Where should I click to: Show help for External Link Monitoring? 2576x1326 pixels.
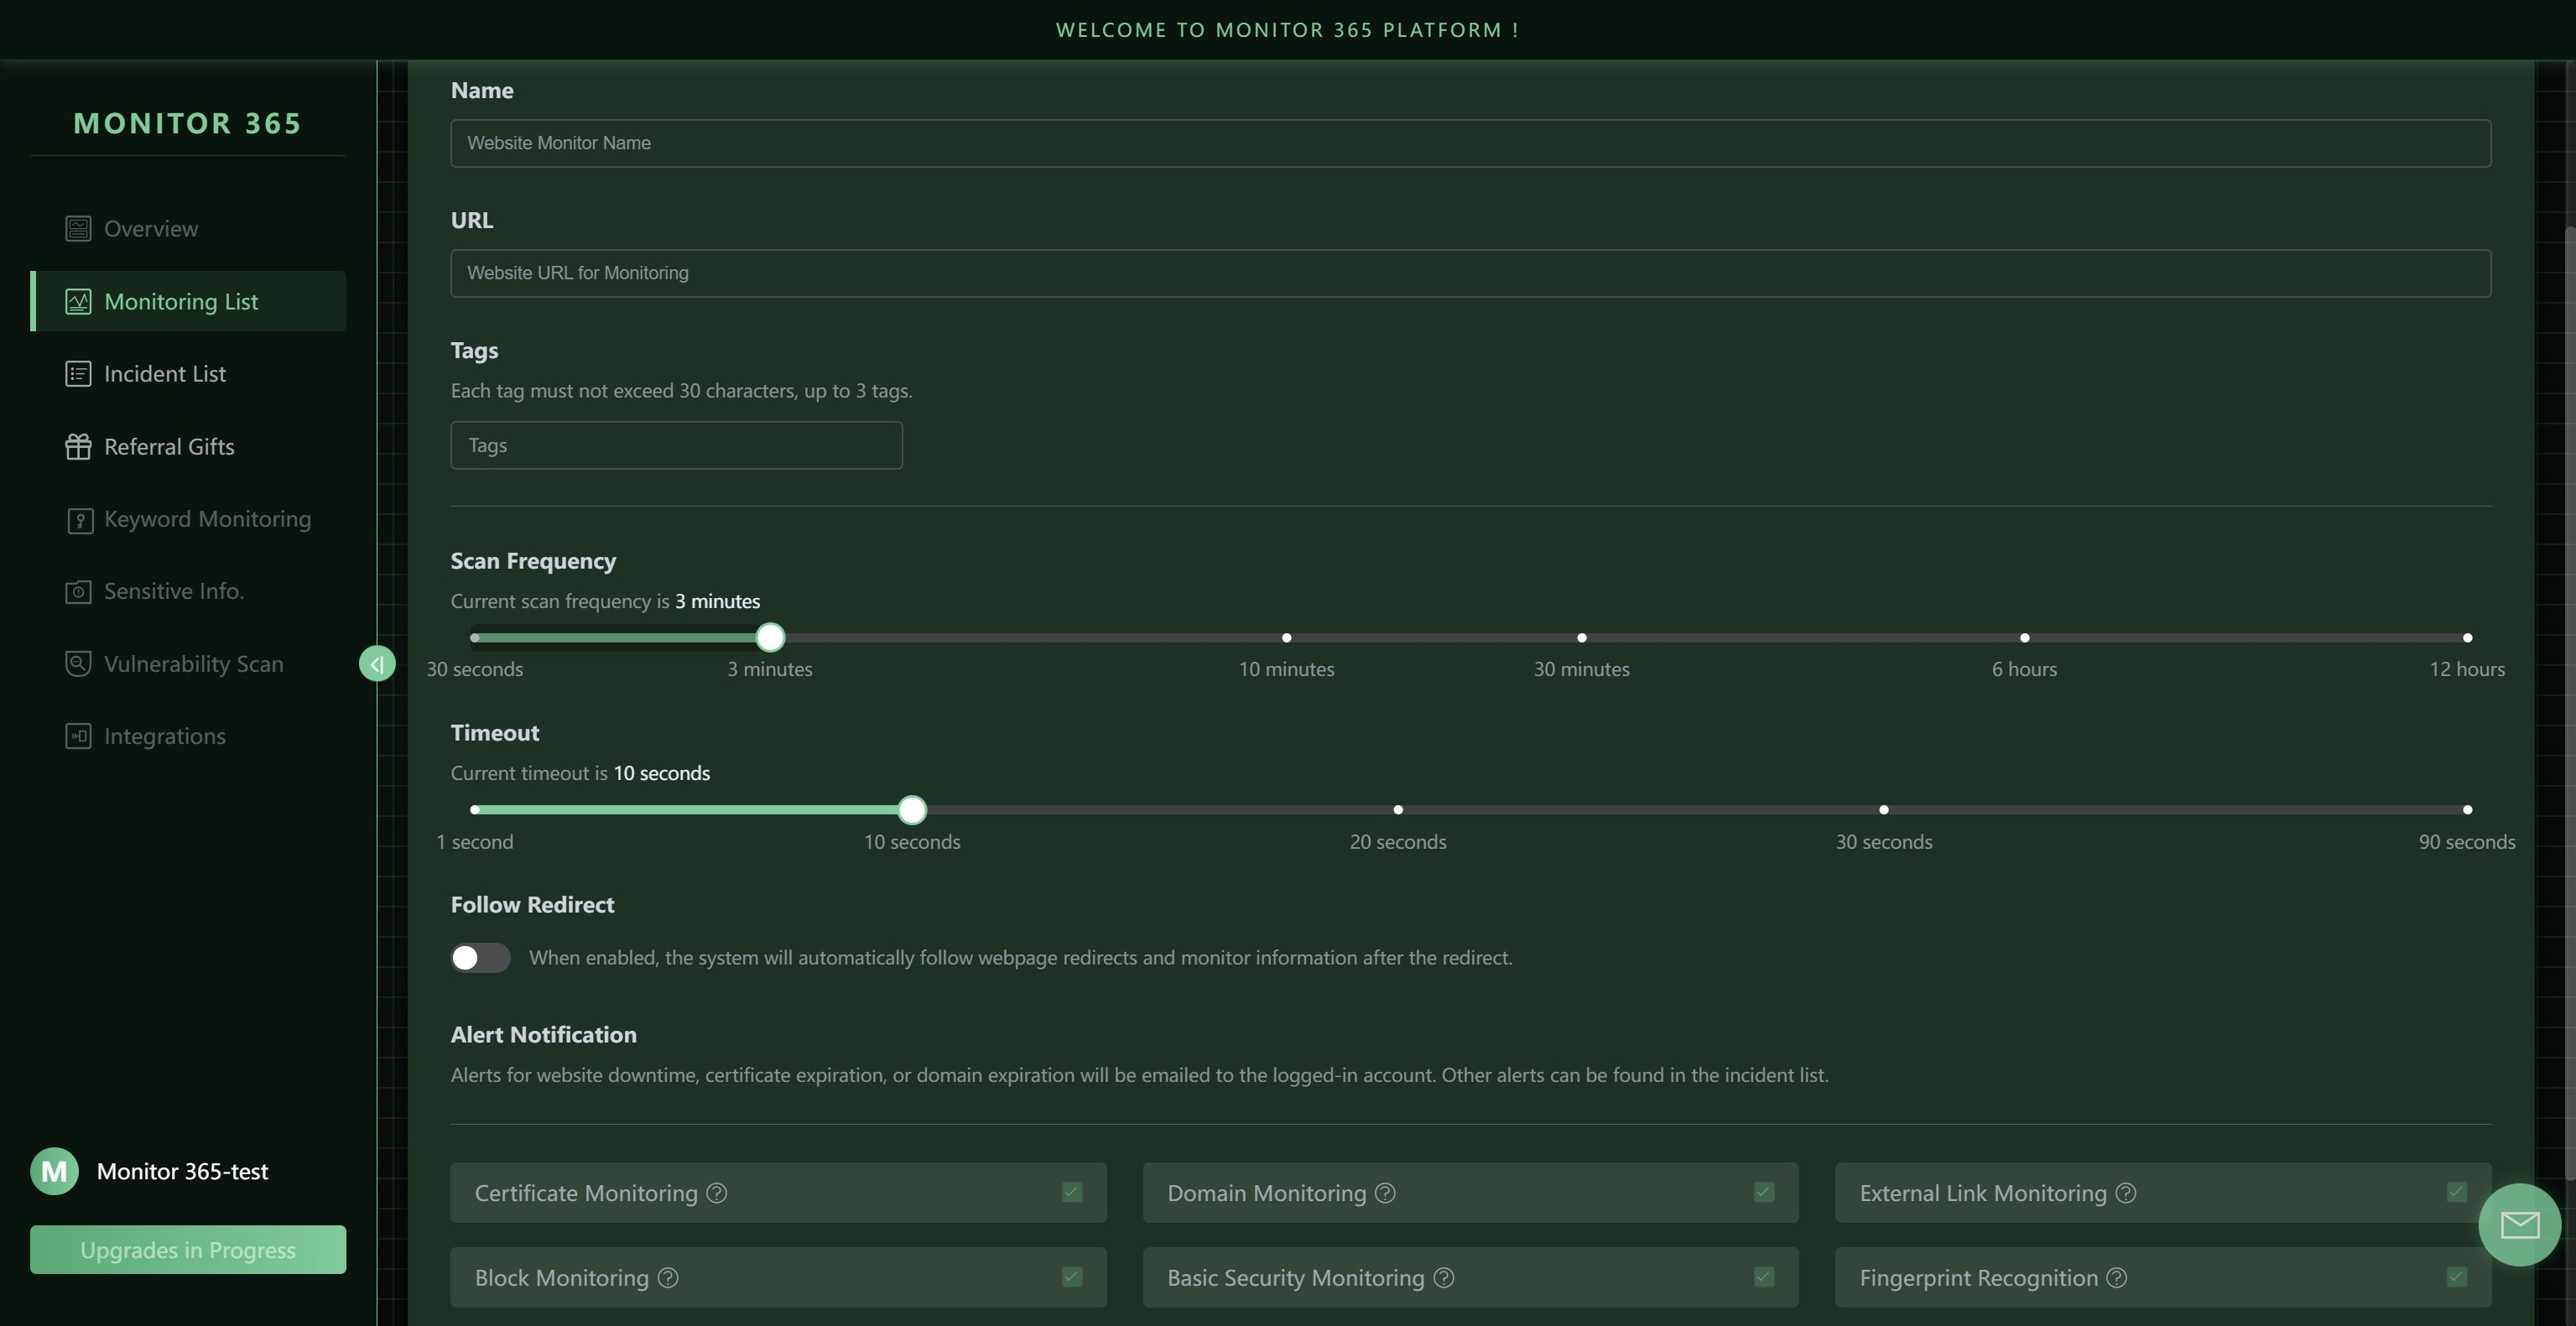(x=2126, y=1193)
